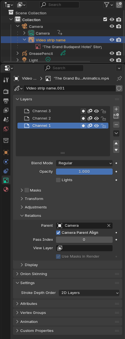
Task: Open the outliner filter dropdown
Action: pos(108,5)
